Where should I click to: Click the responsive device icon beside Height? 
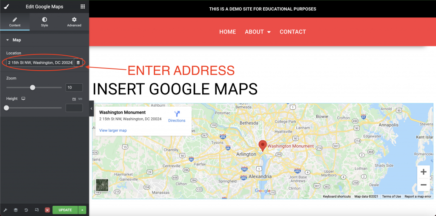point(23,99)
